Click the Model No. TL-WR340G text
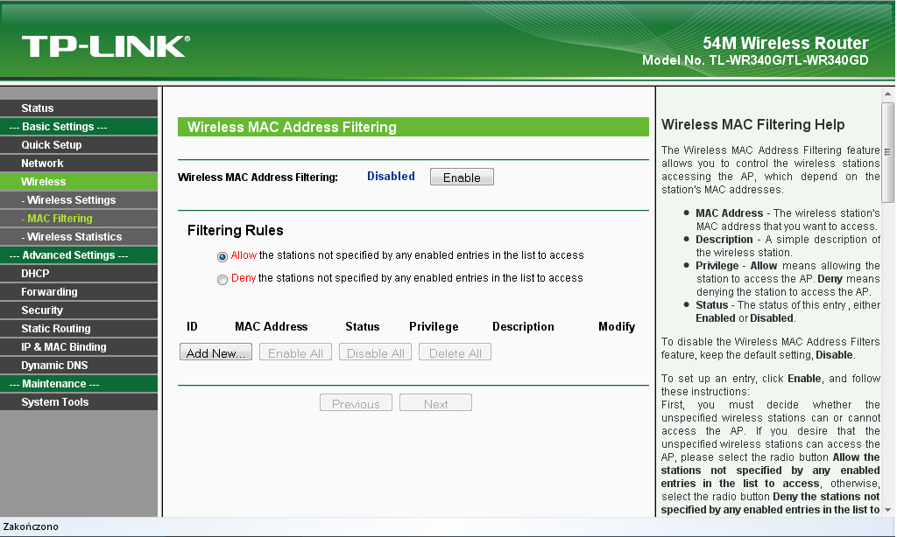The image size is (897, 537). 755,60
